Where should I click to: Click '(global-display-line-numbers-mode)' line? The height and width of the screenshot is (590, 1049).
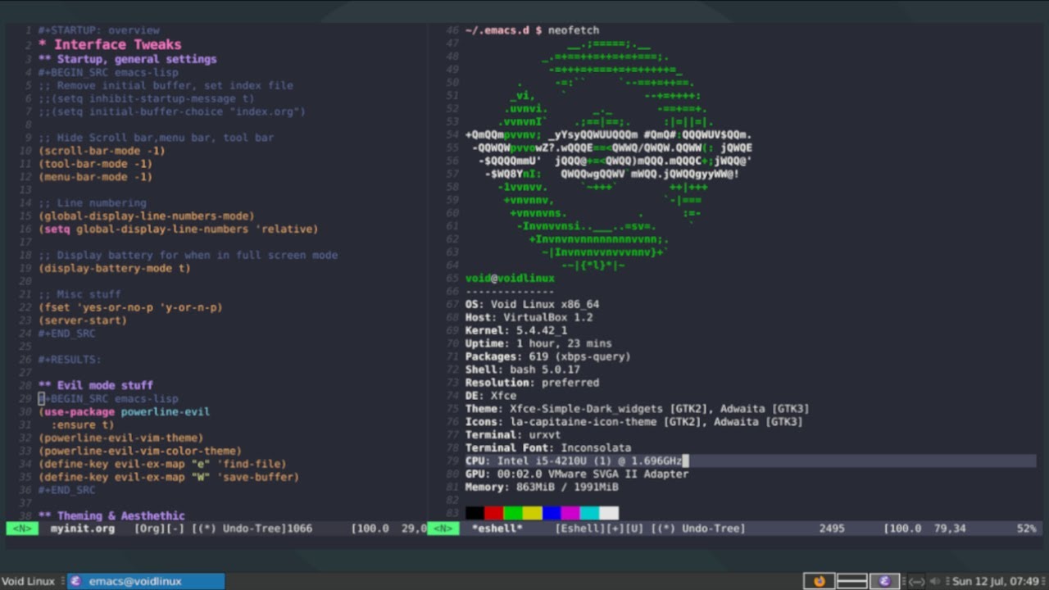click(147, 216)
